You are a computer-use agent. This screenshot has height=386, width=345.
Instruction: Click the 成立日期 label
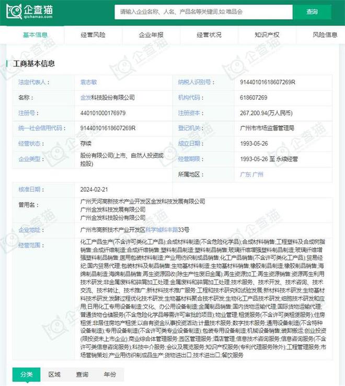pos(191,144)
